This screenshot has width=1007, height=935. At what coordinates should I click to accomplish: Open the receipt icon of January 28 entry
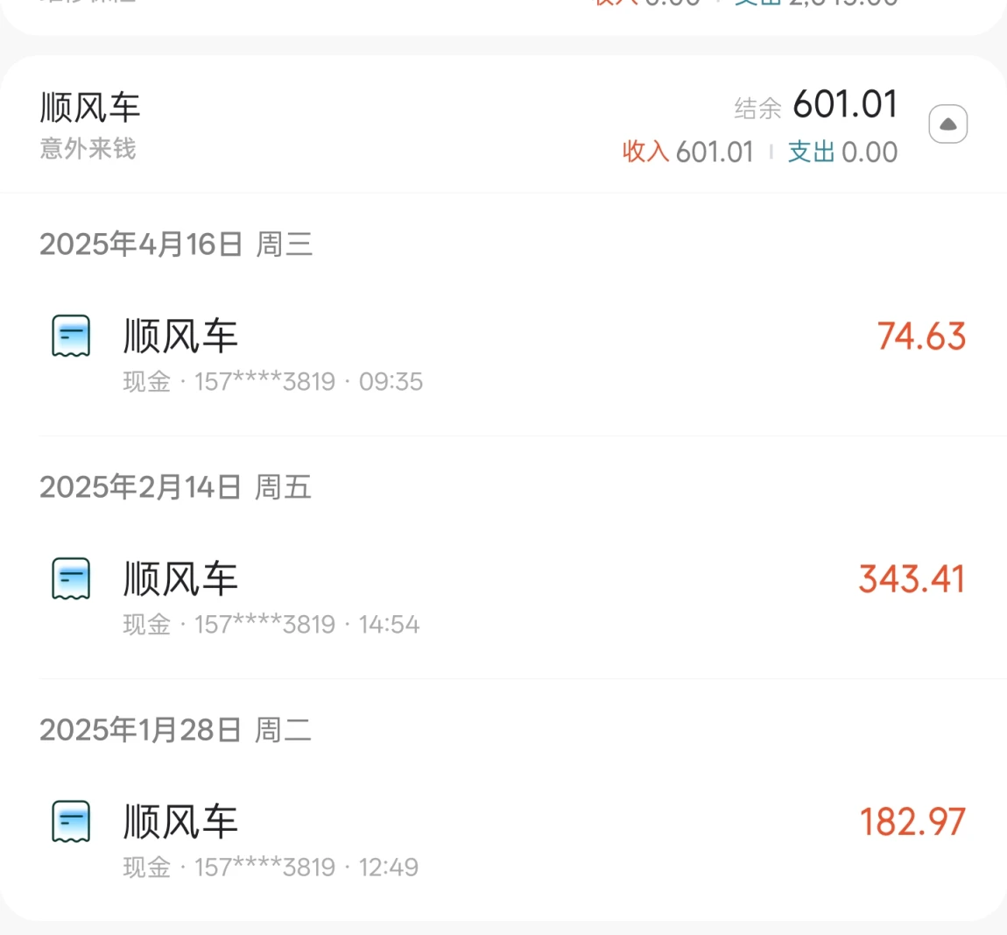[71, 821]
